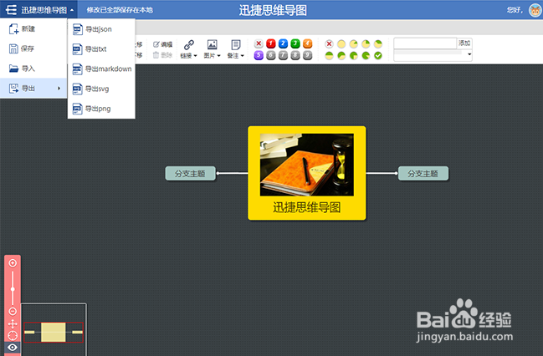Clear progress with the circled X progress icon
This screenshot has height=356, width=543.
(329, 44)
